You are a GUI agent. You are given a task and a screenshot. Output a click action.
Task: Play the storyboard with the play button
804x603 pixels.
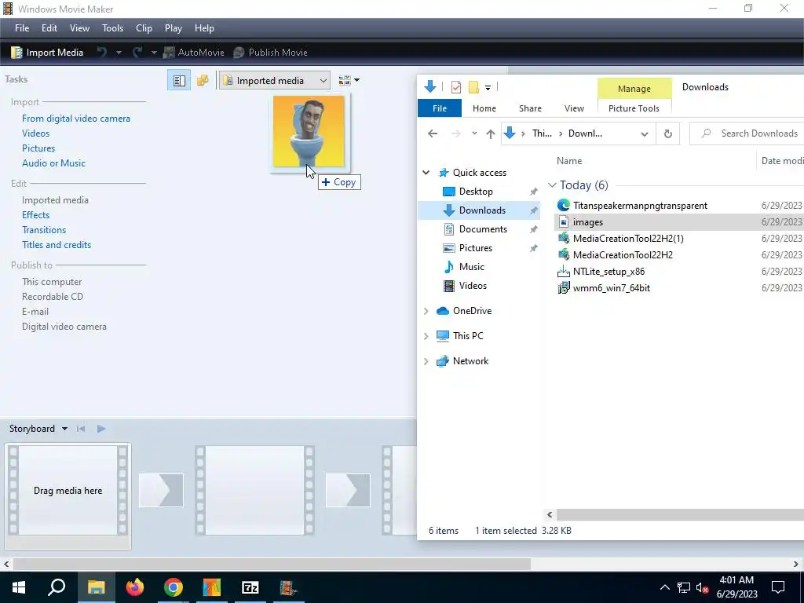coord(101,429)
